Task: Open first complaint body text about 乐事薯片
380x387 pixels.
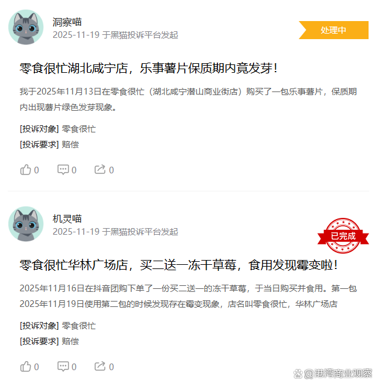Action: pos(188,99)
